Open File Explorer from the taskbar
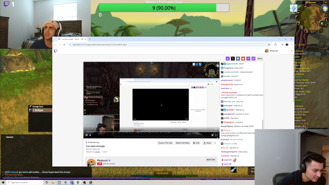 [53, 182]
